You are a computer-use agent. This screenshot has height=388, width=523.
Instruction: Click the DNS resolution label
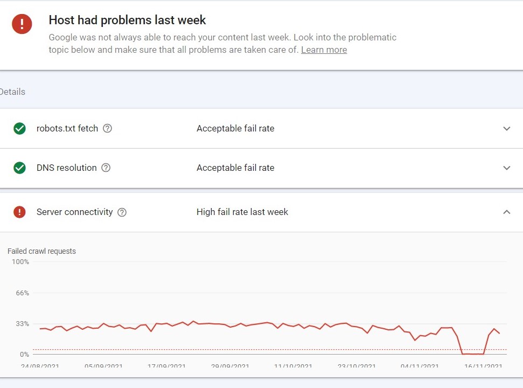tap(67, 168)
